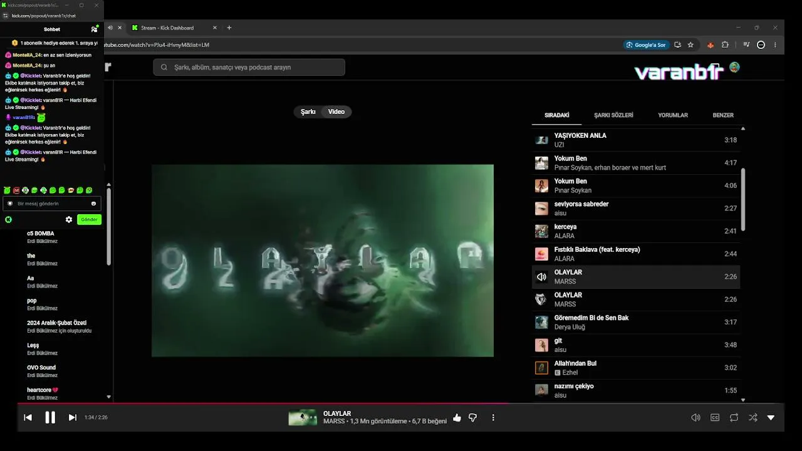Skip to the previous track

tap(28, 418)
